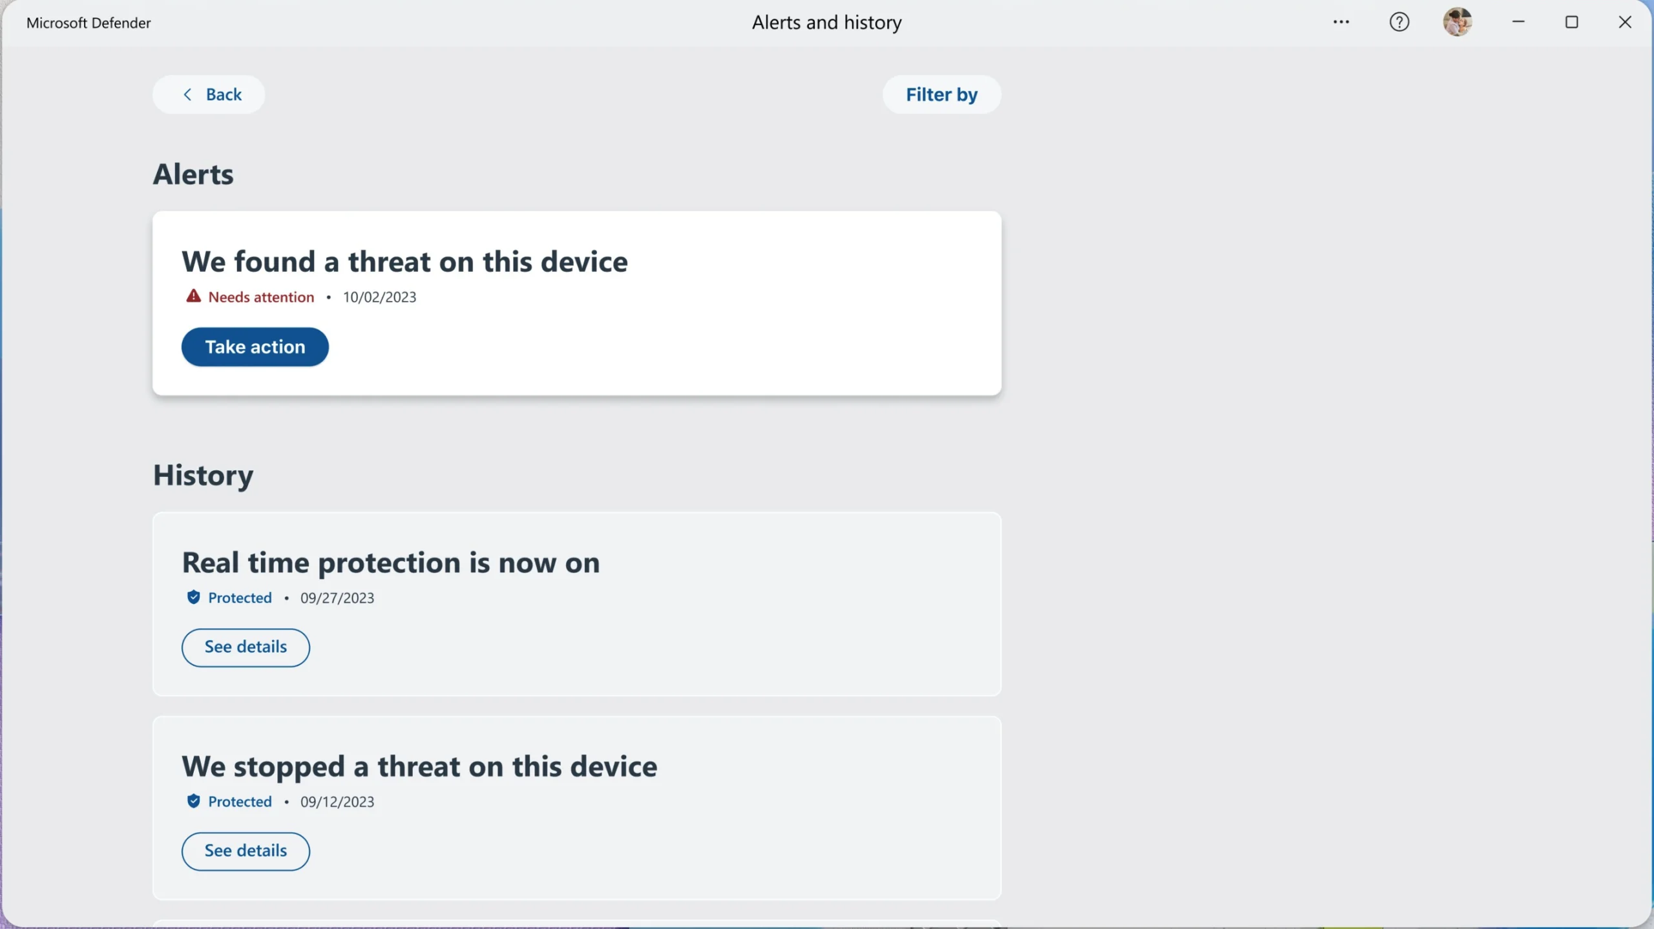Viewport: 1654px width, 929px height.
Task: Select the 'We found a threat' alert title
Action: pyautogui.click(x=404, y=262)
